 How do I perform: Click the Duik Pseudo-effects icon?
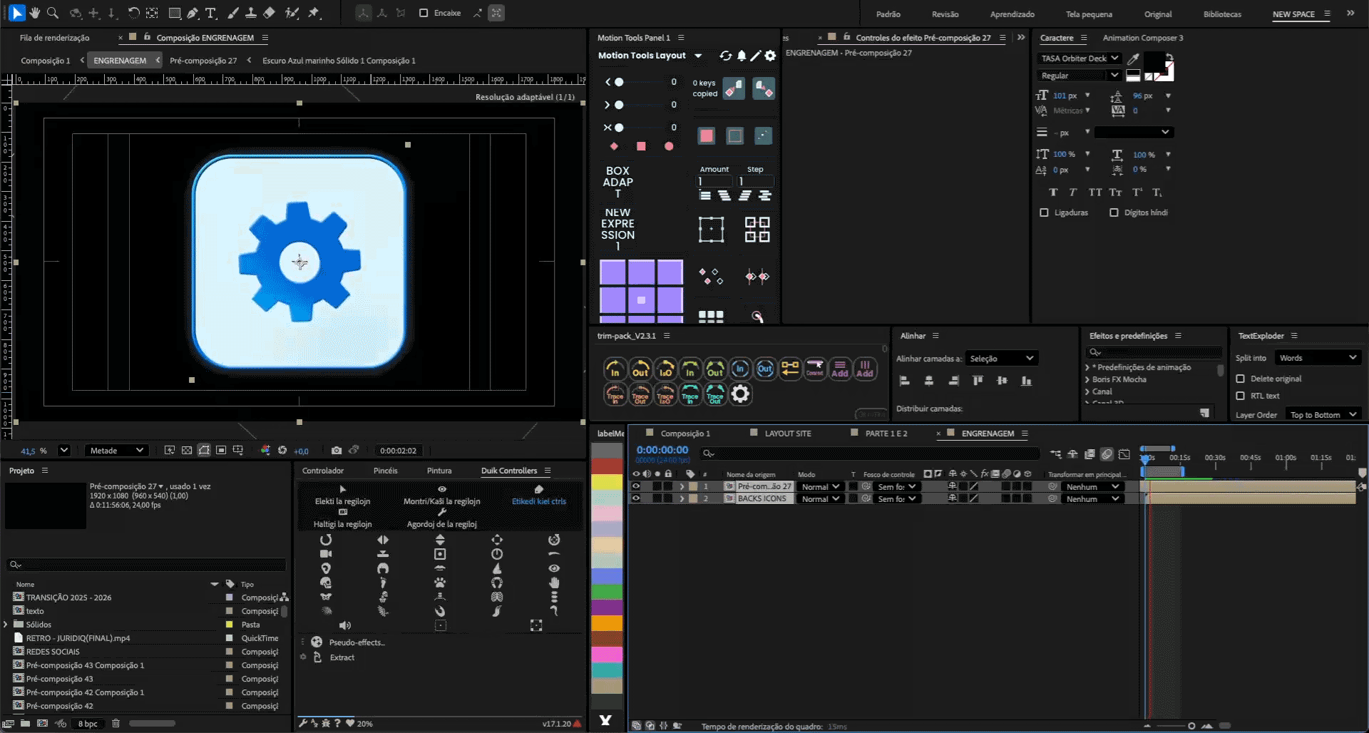tap(317, 642)
